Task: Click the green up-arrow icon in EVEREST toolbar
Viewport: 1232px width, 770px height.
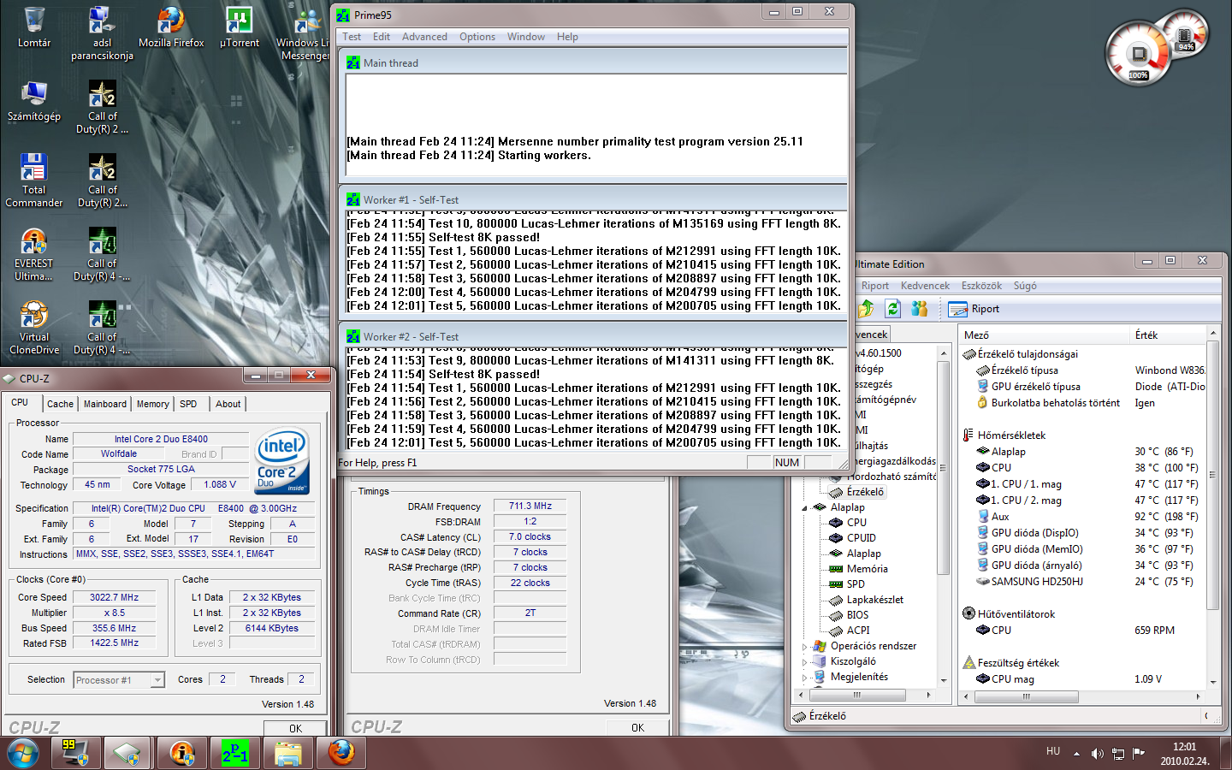Action: click(x=866, y=308)
